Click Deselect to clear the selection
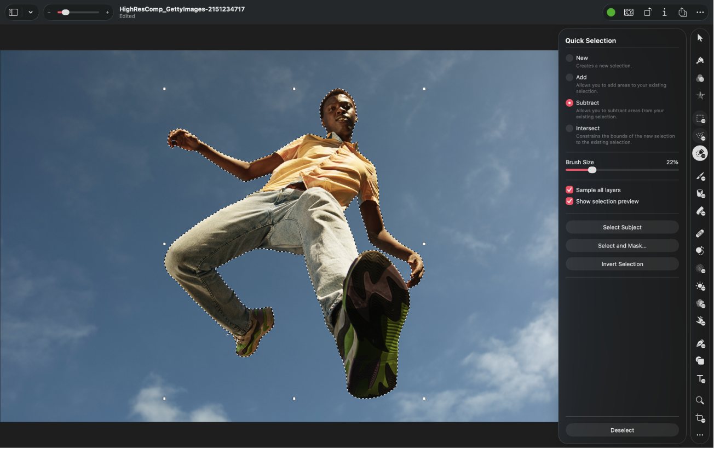 [622, 430]
